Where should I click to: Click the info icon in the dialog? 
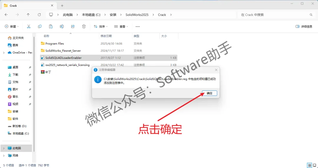pos(98,80)
